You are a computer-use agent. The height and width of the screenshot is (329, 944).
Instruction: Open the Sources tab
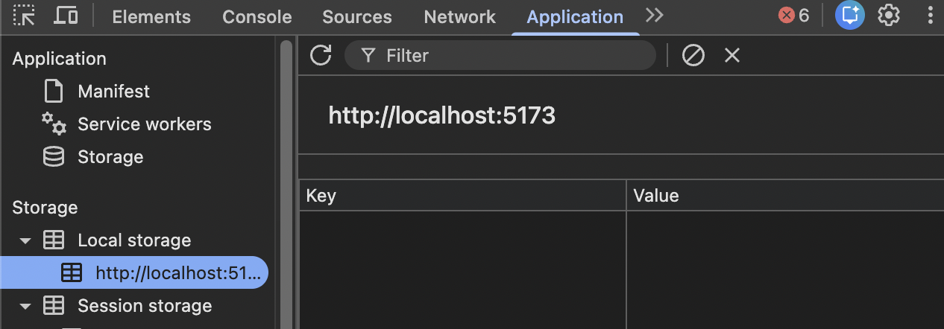[357, 17]
